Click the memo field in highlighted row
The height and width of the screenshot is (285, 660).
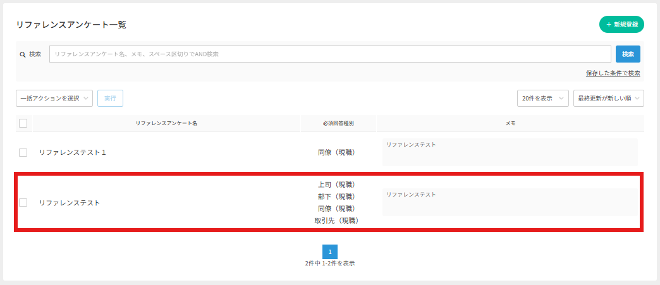510,202
